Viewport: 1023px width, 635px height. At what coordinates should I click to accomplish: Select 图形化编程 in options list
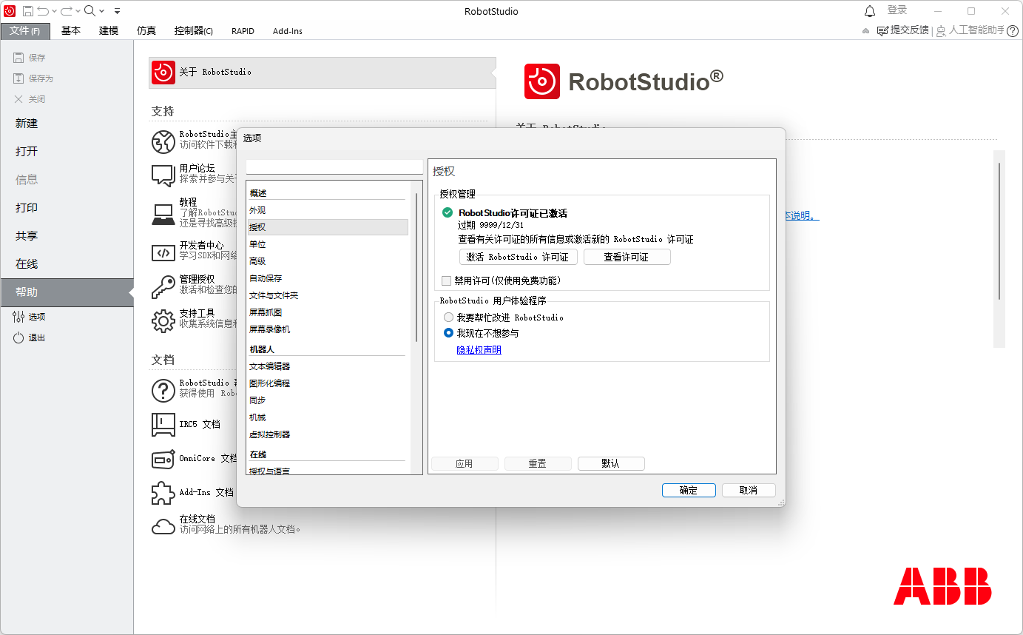coord(327,383)
